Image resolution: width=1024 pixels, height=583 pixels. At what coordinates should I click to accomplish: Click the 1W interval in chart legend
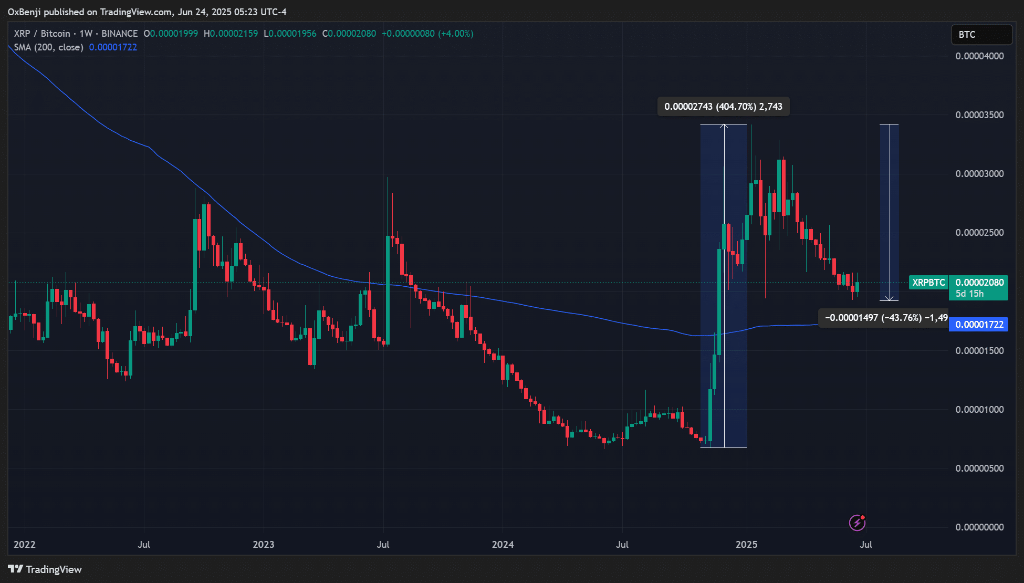[x=86, y=34]
